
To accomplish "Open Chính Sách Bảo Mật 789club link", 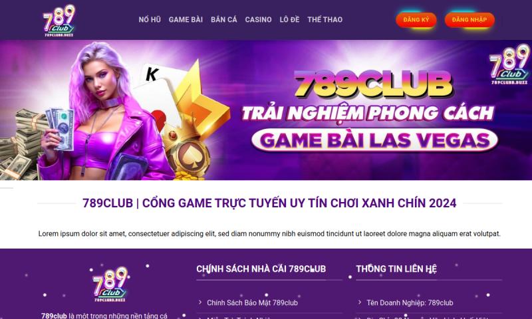I will pos(252,303).
